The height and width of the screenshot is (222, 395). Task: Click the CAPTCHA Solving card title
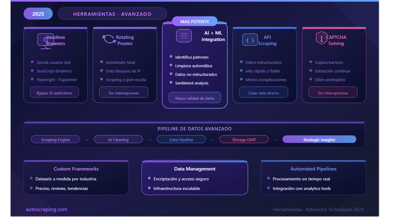click(x=336, y=41)
